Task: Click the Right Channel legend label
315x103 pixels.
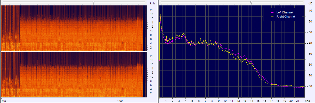Action: pos(286,17)
